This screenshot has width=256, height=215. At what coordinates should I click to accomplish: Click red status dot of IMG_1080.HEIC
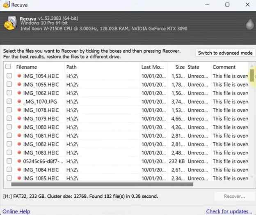click(x=19, y=127)
